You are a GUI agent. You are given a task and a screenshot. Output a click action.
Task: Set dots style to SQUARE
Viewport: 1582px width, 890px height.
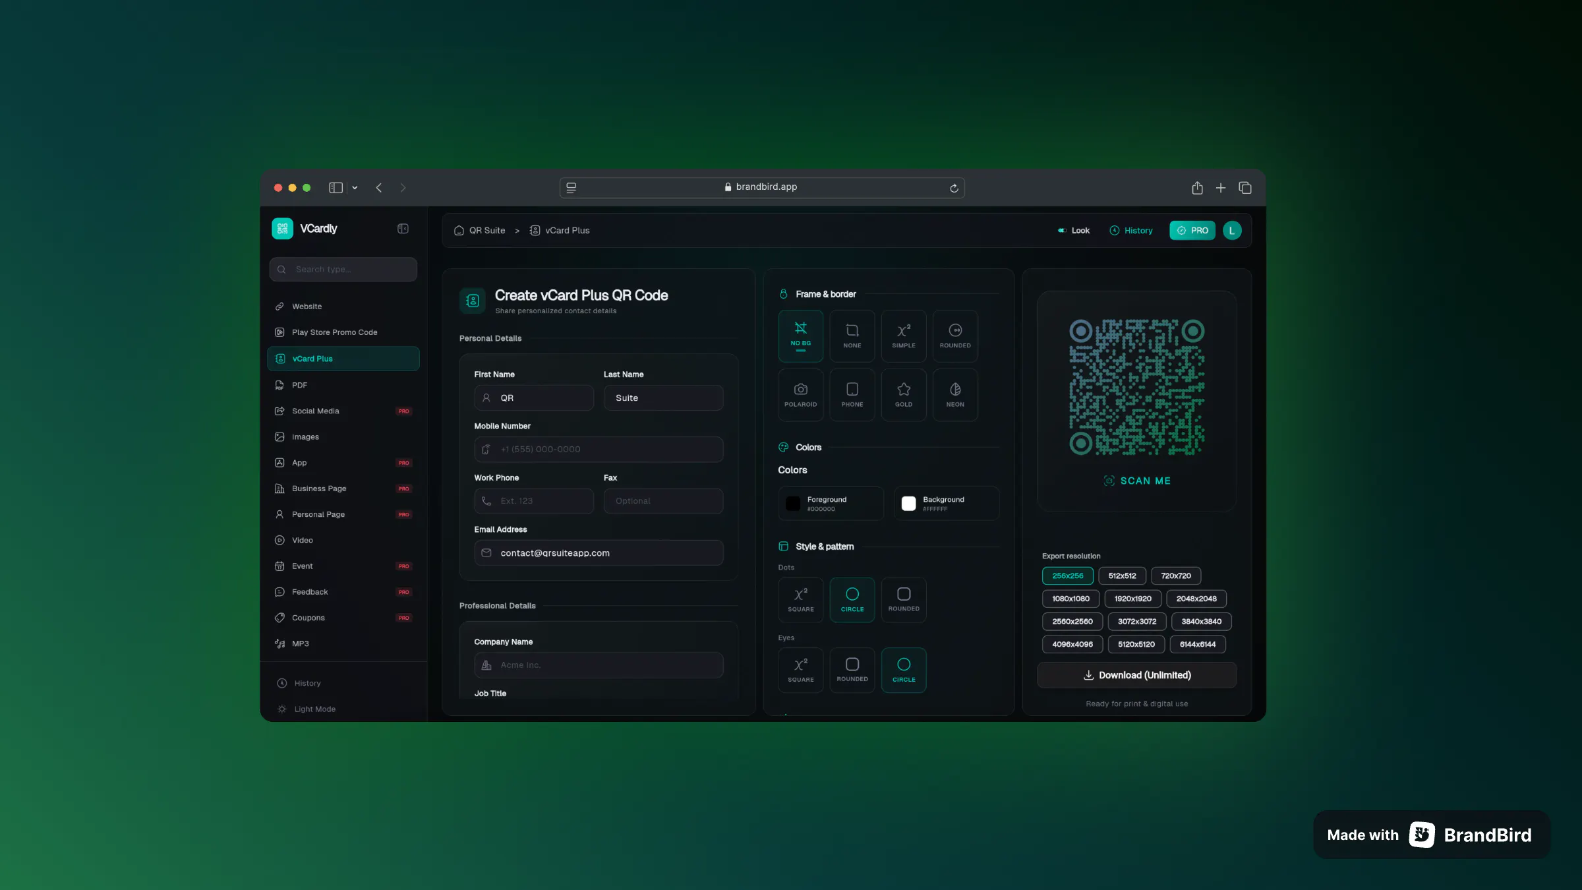coord(801,600)
